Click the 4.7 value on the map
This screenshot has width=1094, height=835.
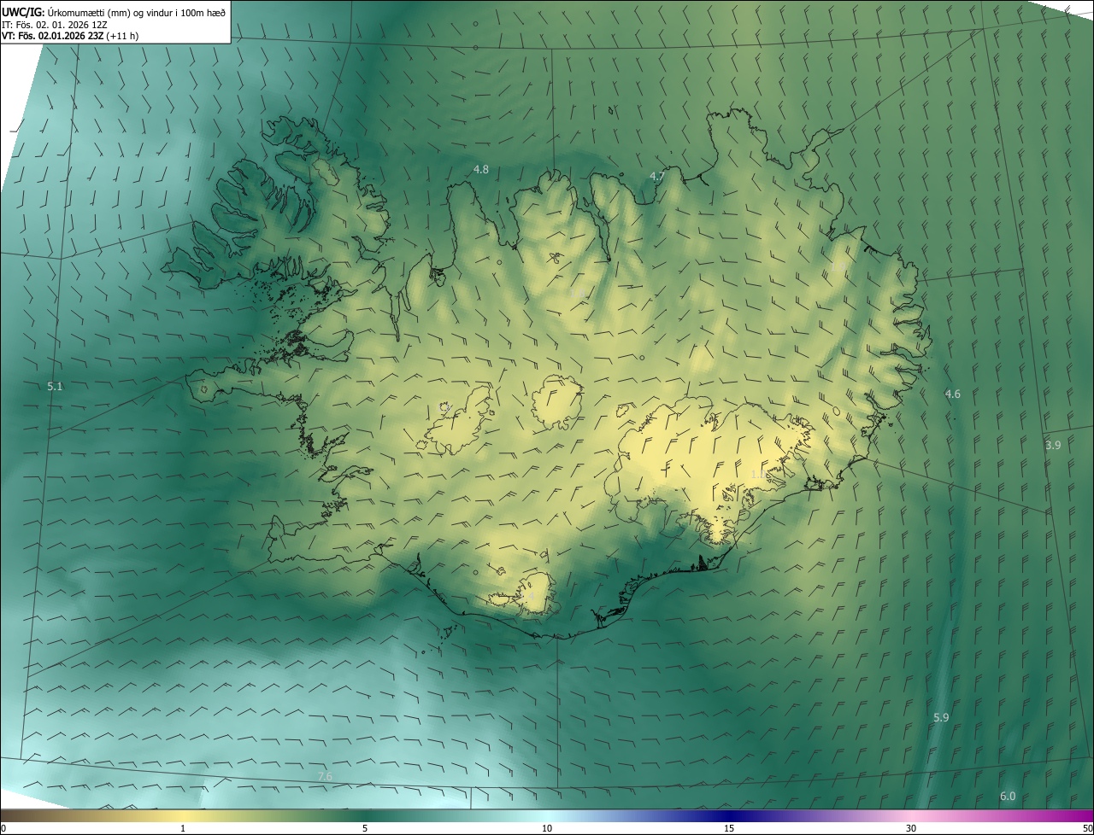pos(657,177)
